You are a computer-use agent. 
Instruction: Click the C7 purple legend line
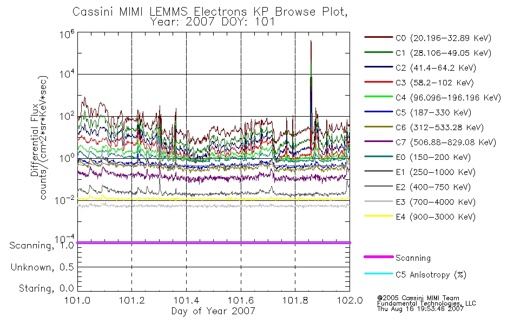pos(379,141)
